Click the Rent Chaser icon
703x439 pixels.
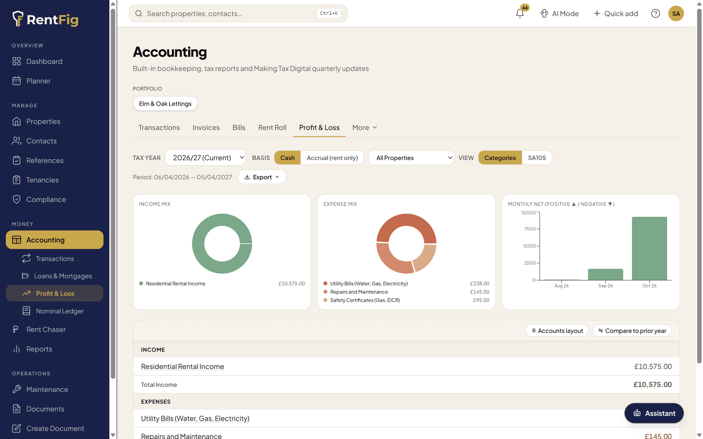click(16, 329)
